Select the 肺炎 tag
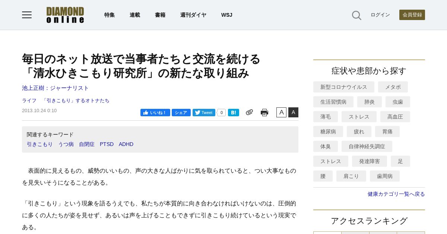 click(370, 102)
